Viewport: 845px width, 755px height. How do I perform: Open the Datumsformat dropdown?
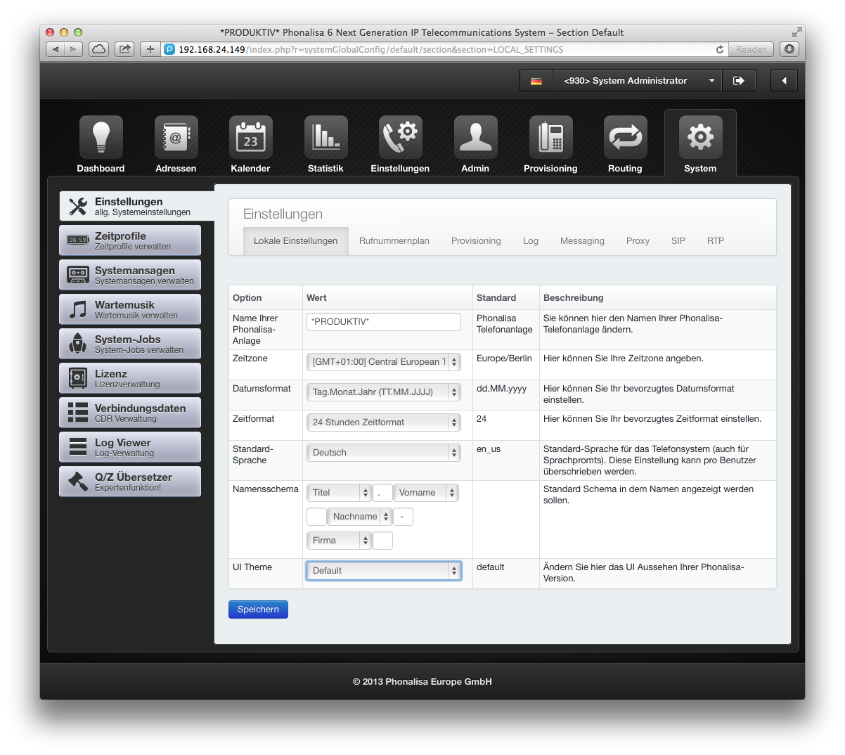click(384, 392)
